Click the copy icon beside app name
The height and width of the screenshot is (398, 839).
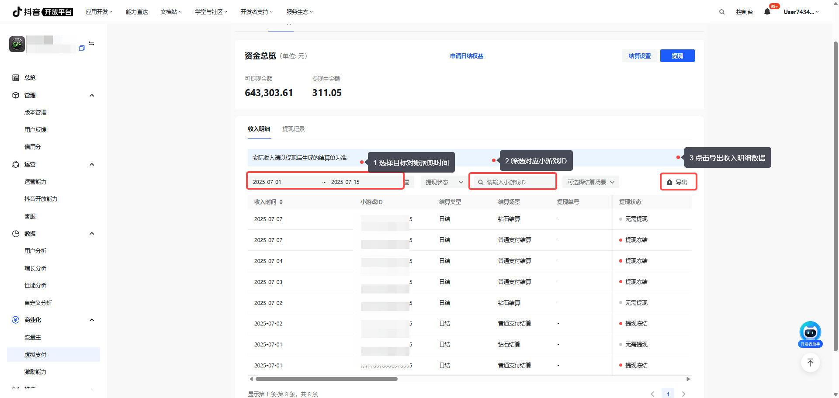(82, 48)
